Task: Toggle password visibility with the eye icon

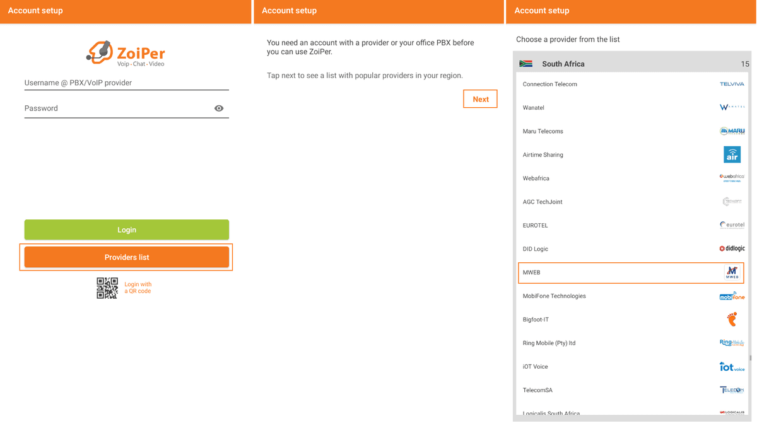Action: [x=218, y=108]
